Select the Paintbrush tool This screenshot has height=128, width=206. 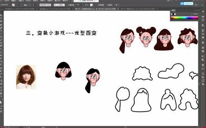[x=1, y=40]
